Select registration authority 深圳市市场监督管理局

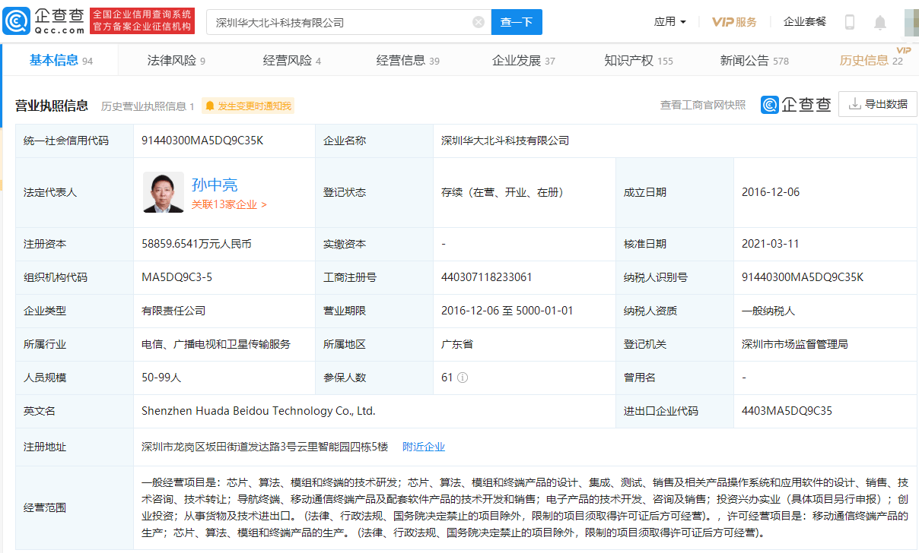pos(795,344)
